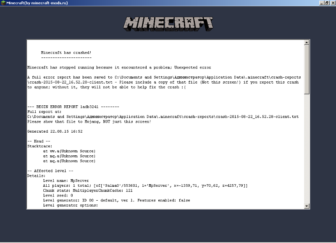Click the scrollbar down arrow in crash report
The image size is (336, 243).
click(x=307, y=206)
